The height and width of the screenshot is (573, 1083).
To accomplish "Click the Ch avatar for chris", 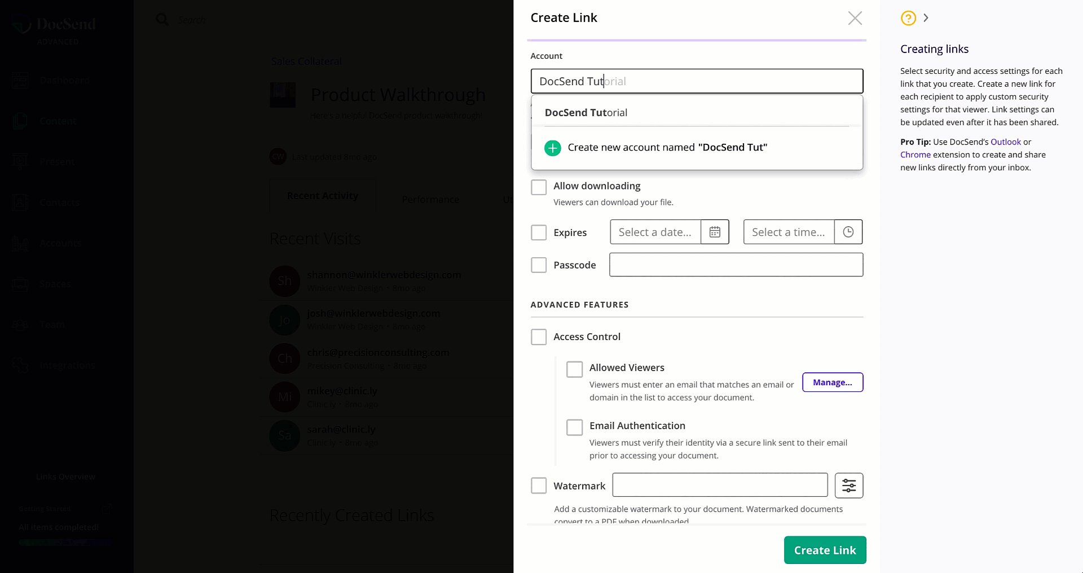I will pyautogui.click(x=284, y=358).
